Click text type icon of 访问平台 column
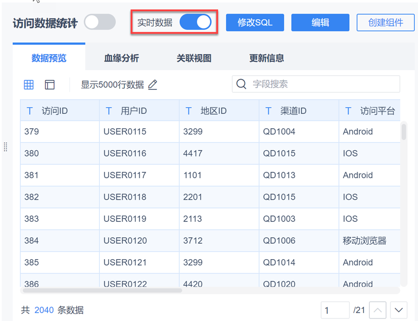This screenshot has height=321, width=418. click(x=348, y=111)
